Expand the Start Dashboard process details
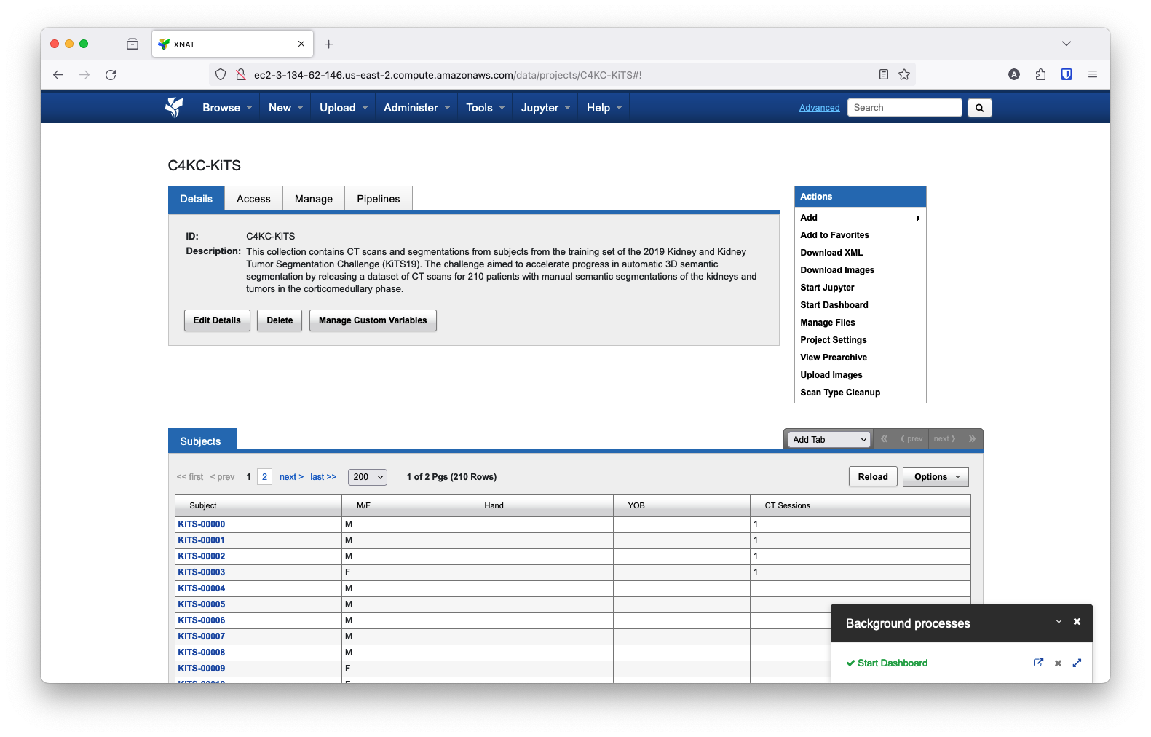The width and height of the screenshot is (1151, 737). click(x=1077, y=663)
